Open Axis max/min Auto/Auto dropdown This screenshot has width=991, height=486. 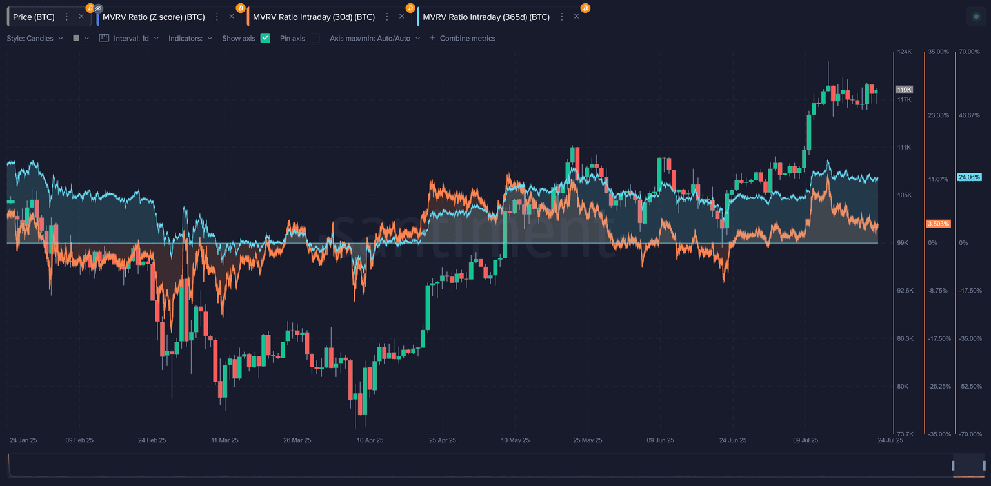click(x=374, y=38)
